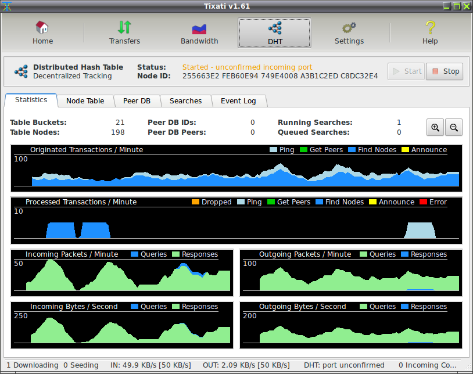Viewport: 473px width, 374px height.
Task: Zoom in on the statistics graphs
Action: [x=435, y=128]
